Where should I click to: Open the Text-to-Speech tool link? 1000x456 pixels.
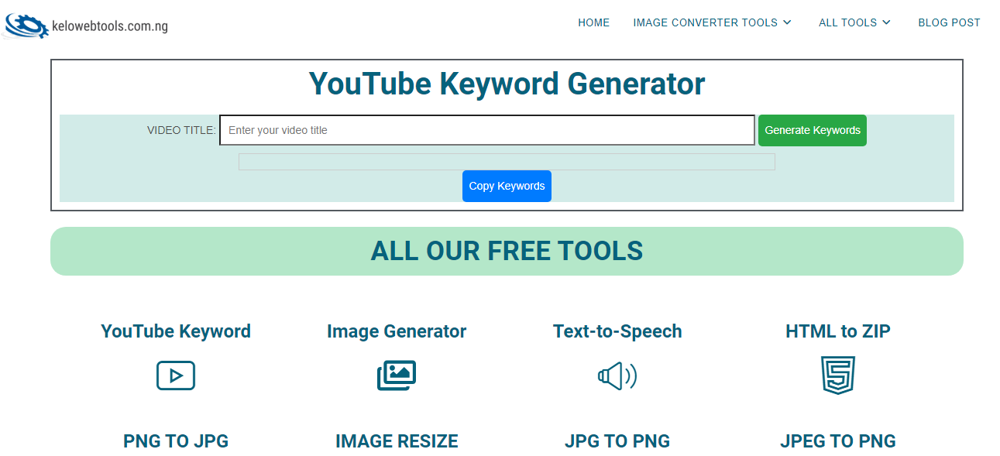click(x=617, y=331)
